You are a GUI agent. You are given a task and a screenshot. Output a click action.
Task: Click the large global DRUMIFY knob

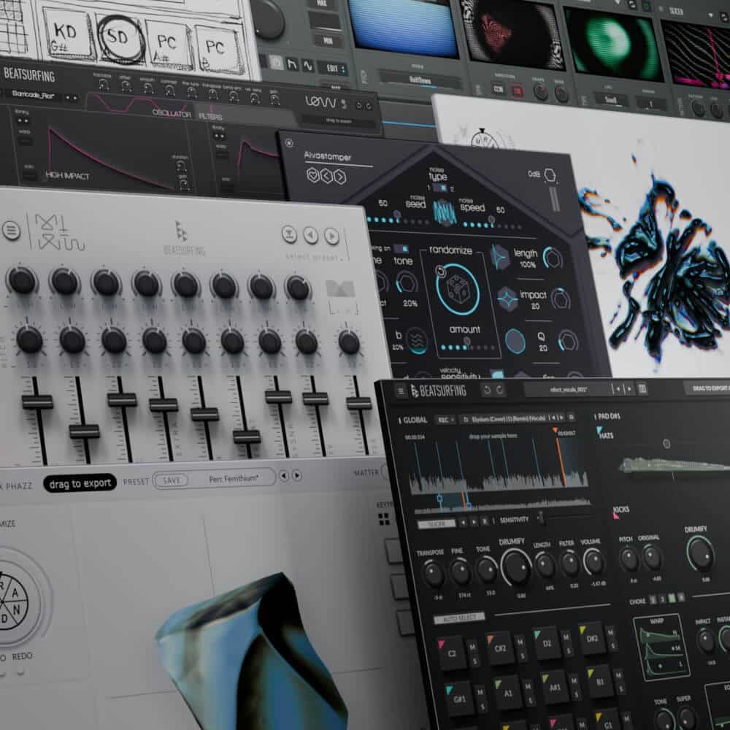[x=515, y=566]
